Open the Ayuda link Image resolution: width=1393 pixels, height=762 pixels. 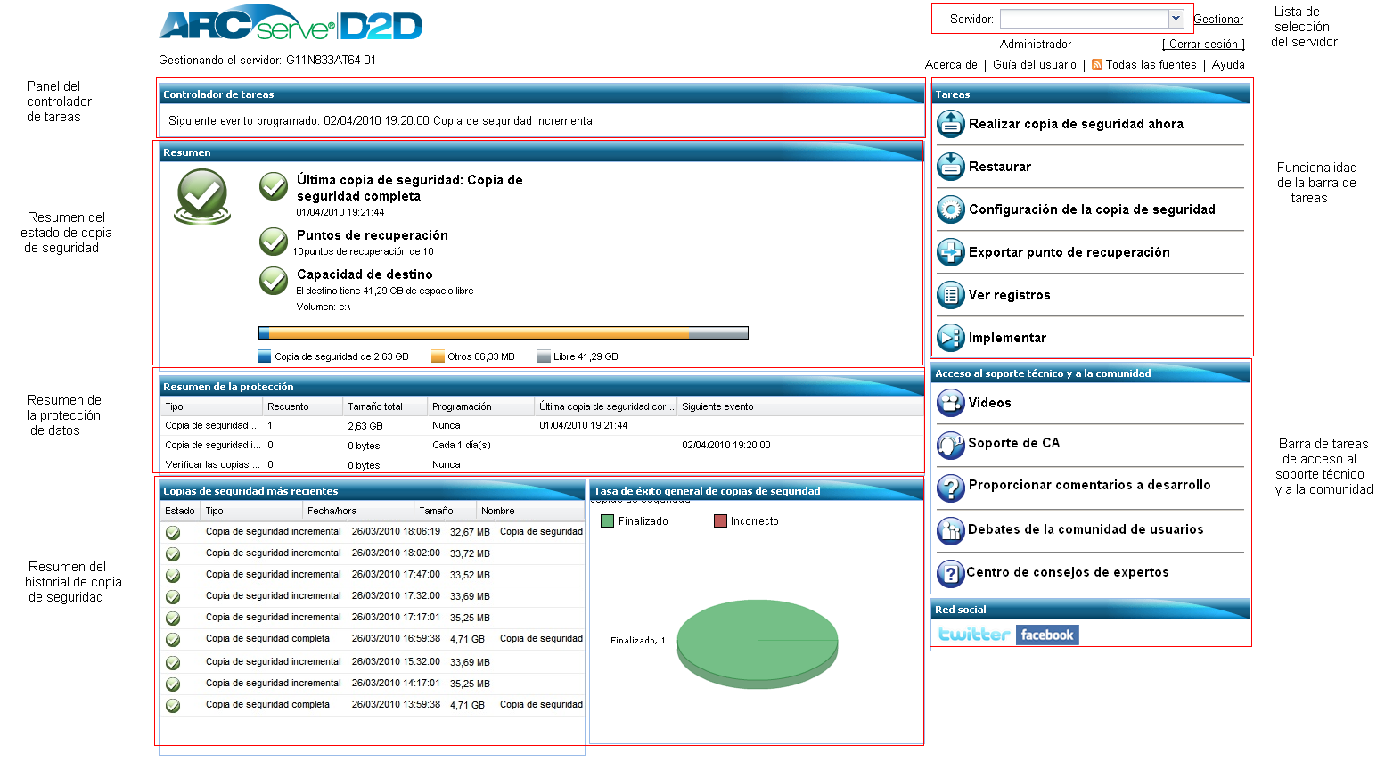(x=1228, y=65)
